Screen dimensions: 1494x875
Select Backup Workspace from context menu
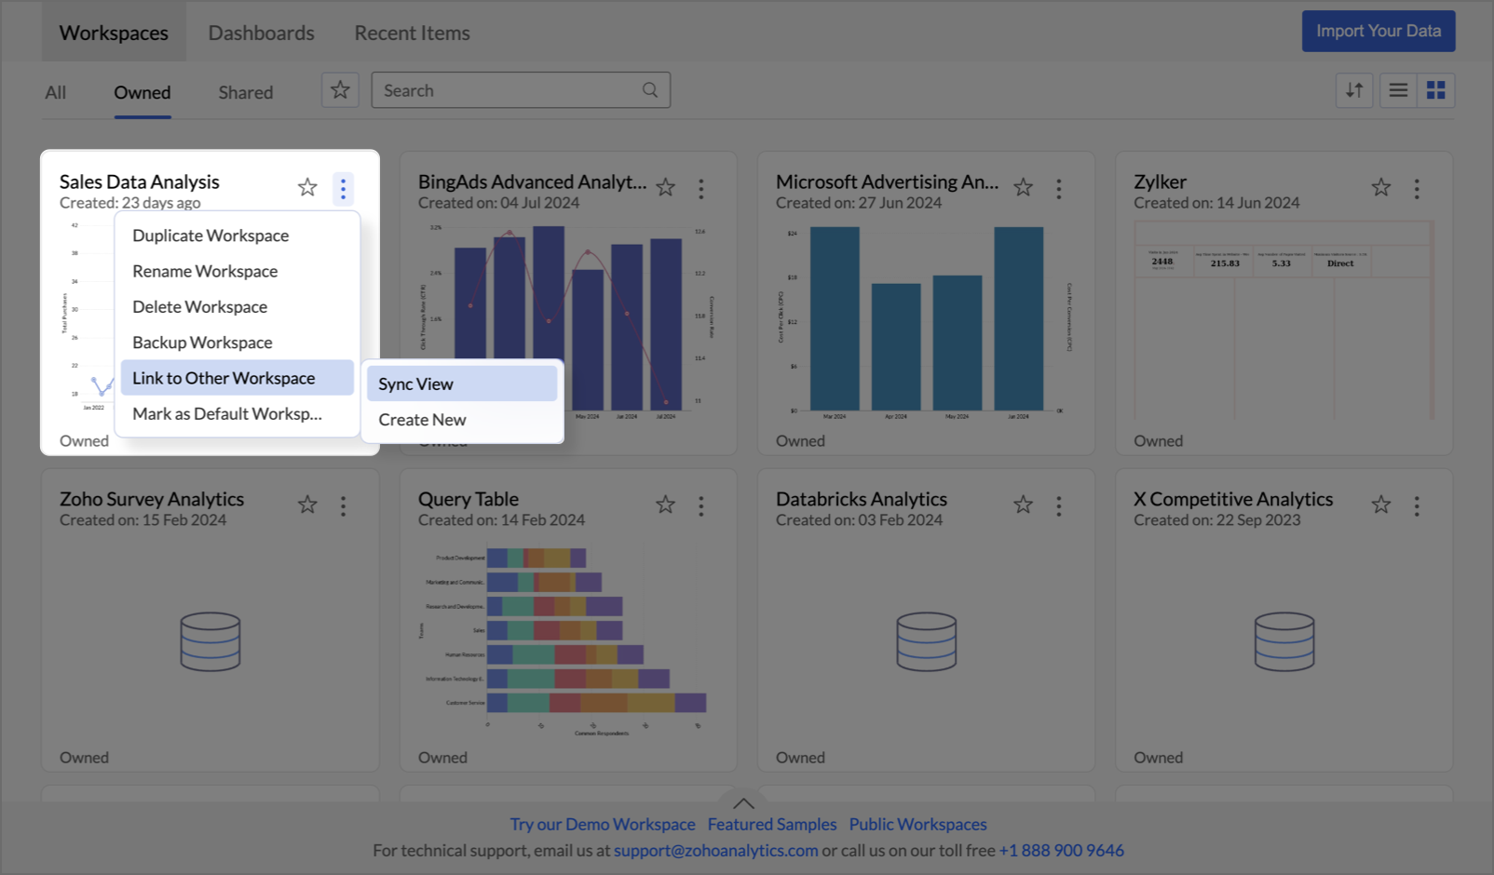[202, 343]
